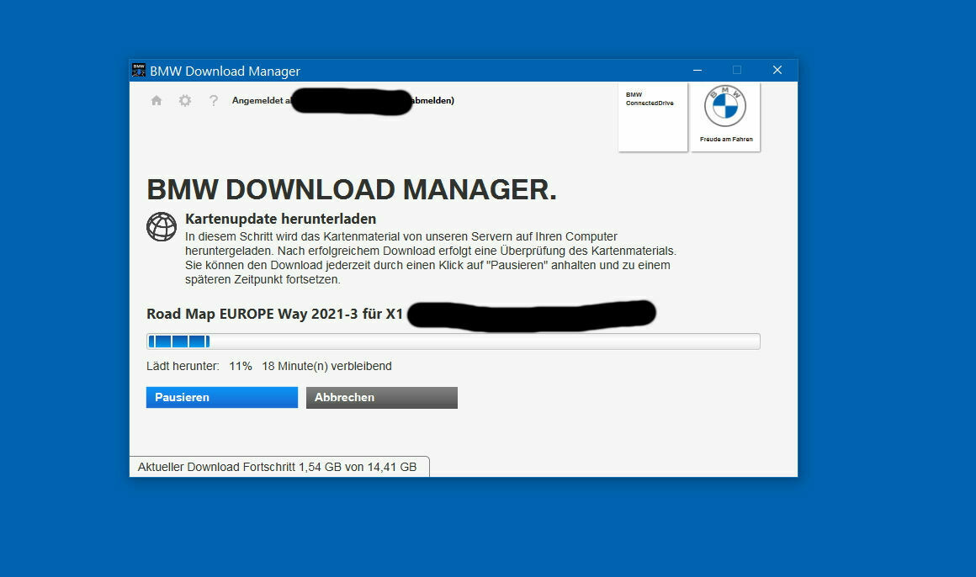Cancel the download with Abbrechen
This screenshot has height=577, width=976.
381,397
